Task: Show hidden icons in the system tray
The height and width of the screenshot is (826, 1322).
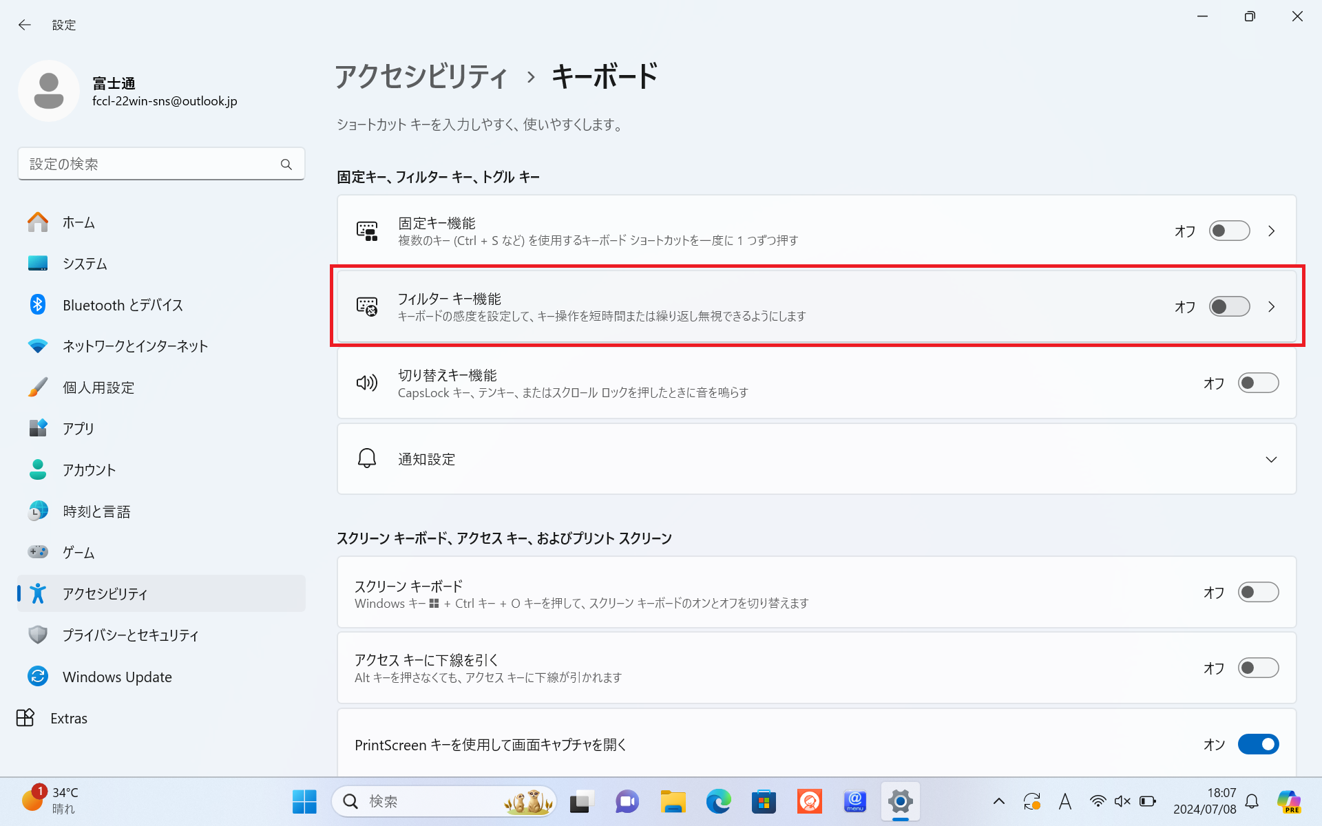Action: (x=998, y=801)
